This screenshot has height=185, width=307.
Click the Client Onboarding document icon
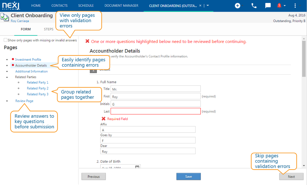click(4, 17)
